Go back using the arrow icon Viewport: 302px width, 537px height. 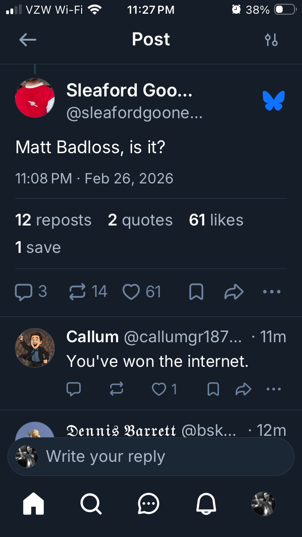[x=27, y=40]
